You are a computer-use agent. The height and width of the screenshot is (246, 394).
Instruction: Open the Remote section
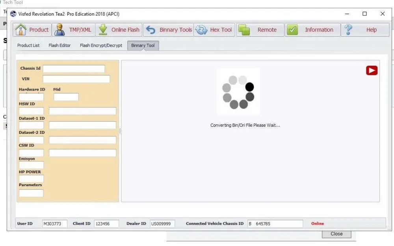coord(260,30)
